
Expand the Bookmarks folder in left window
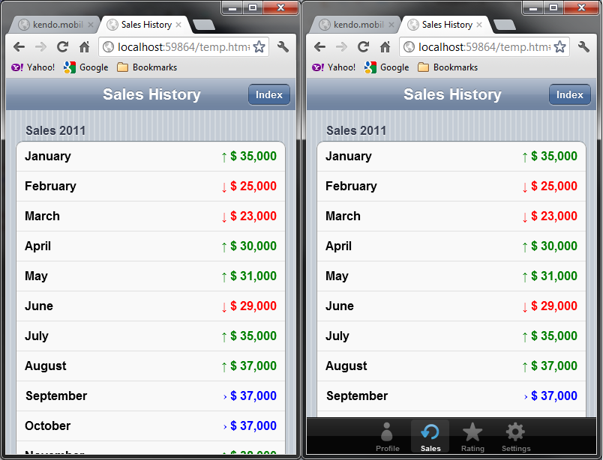pos(147,67)
